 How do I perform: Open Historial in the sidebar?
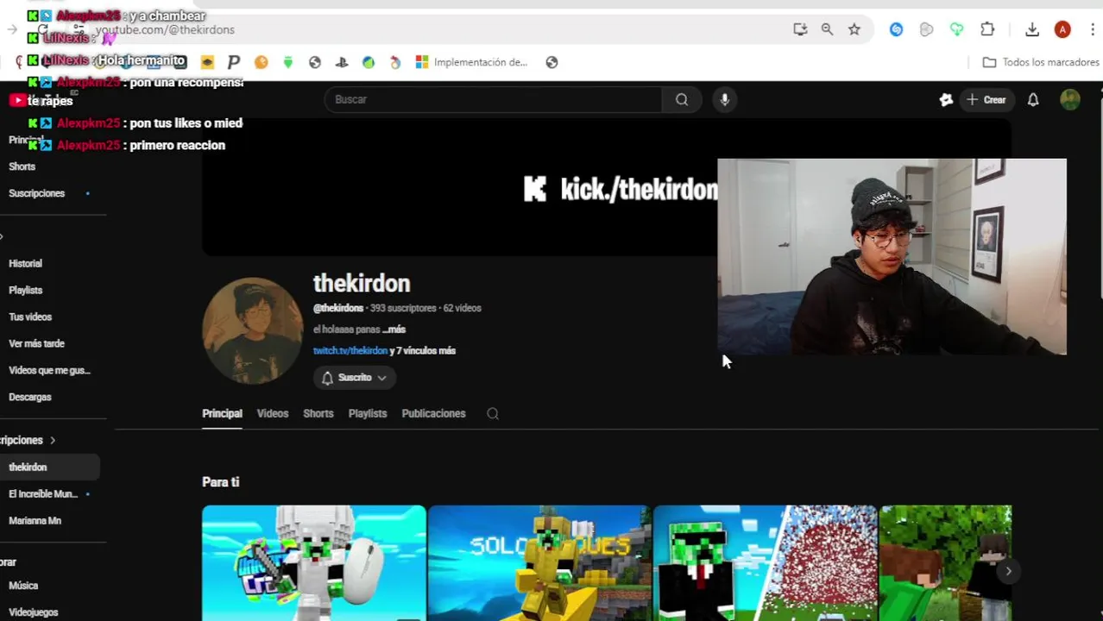pyautogui.click(x=25, y=263)
